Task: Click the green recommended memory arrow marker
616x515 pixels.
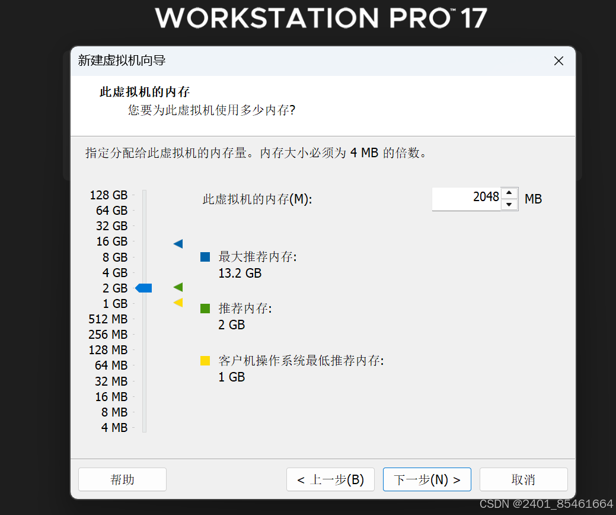Action: (178, 287)
